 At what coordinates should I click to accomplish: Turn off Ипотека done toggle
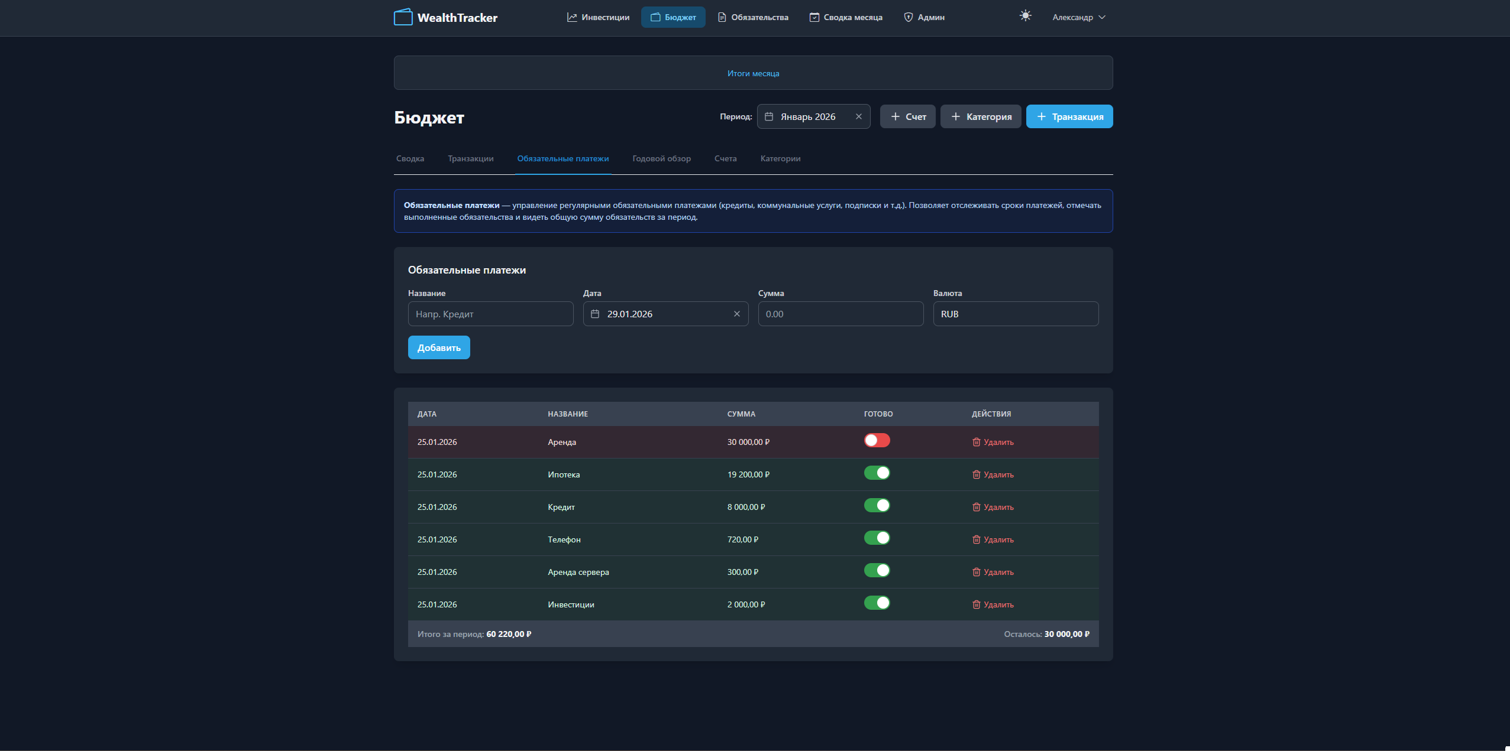coord(877,473)
